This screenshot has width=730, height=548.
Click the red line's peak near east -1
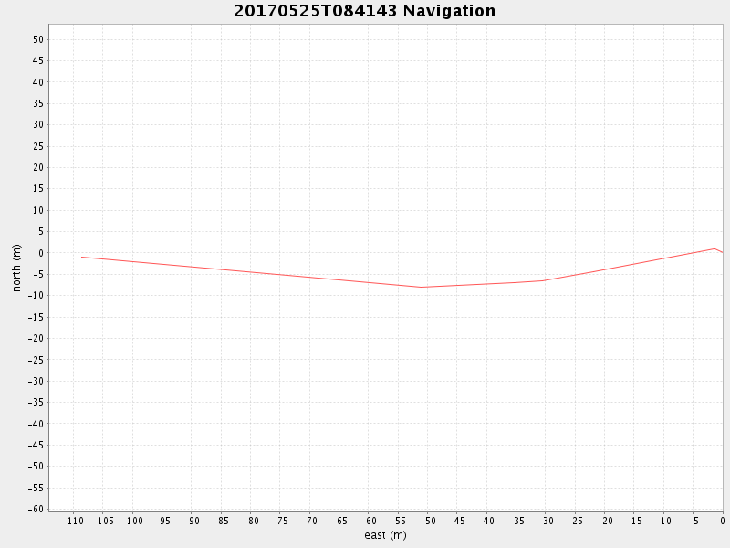click(715, 248)
